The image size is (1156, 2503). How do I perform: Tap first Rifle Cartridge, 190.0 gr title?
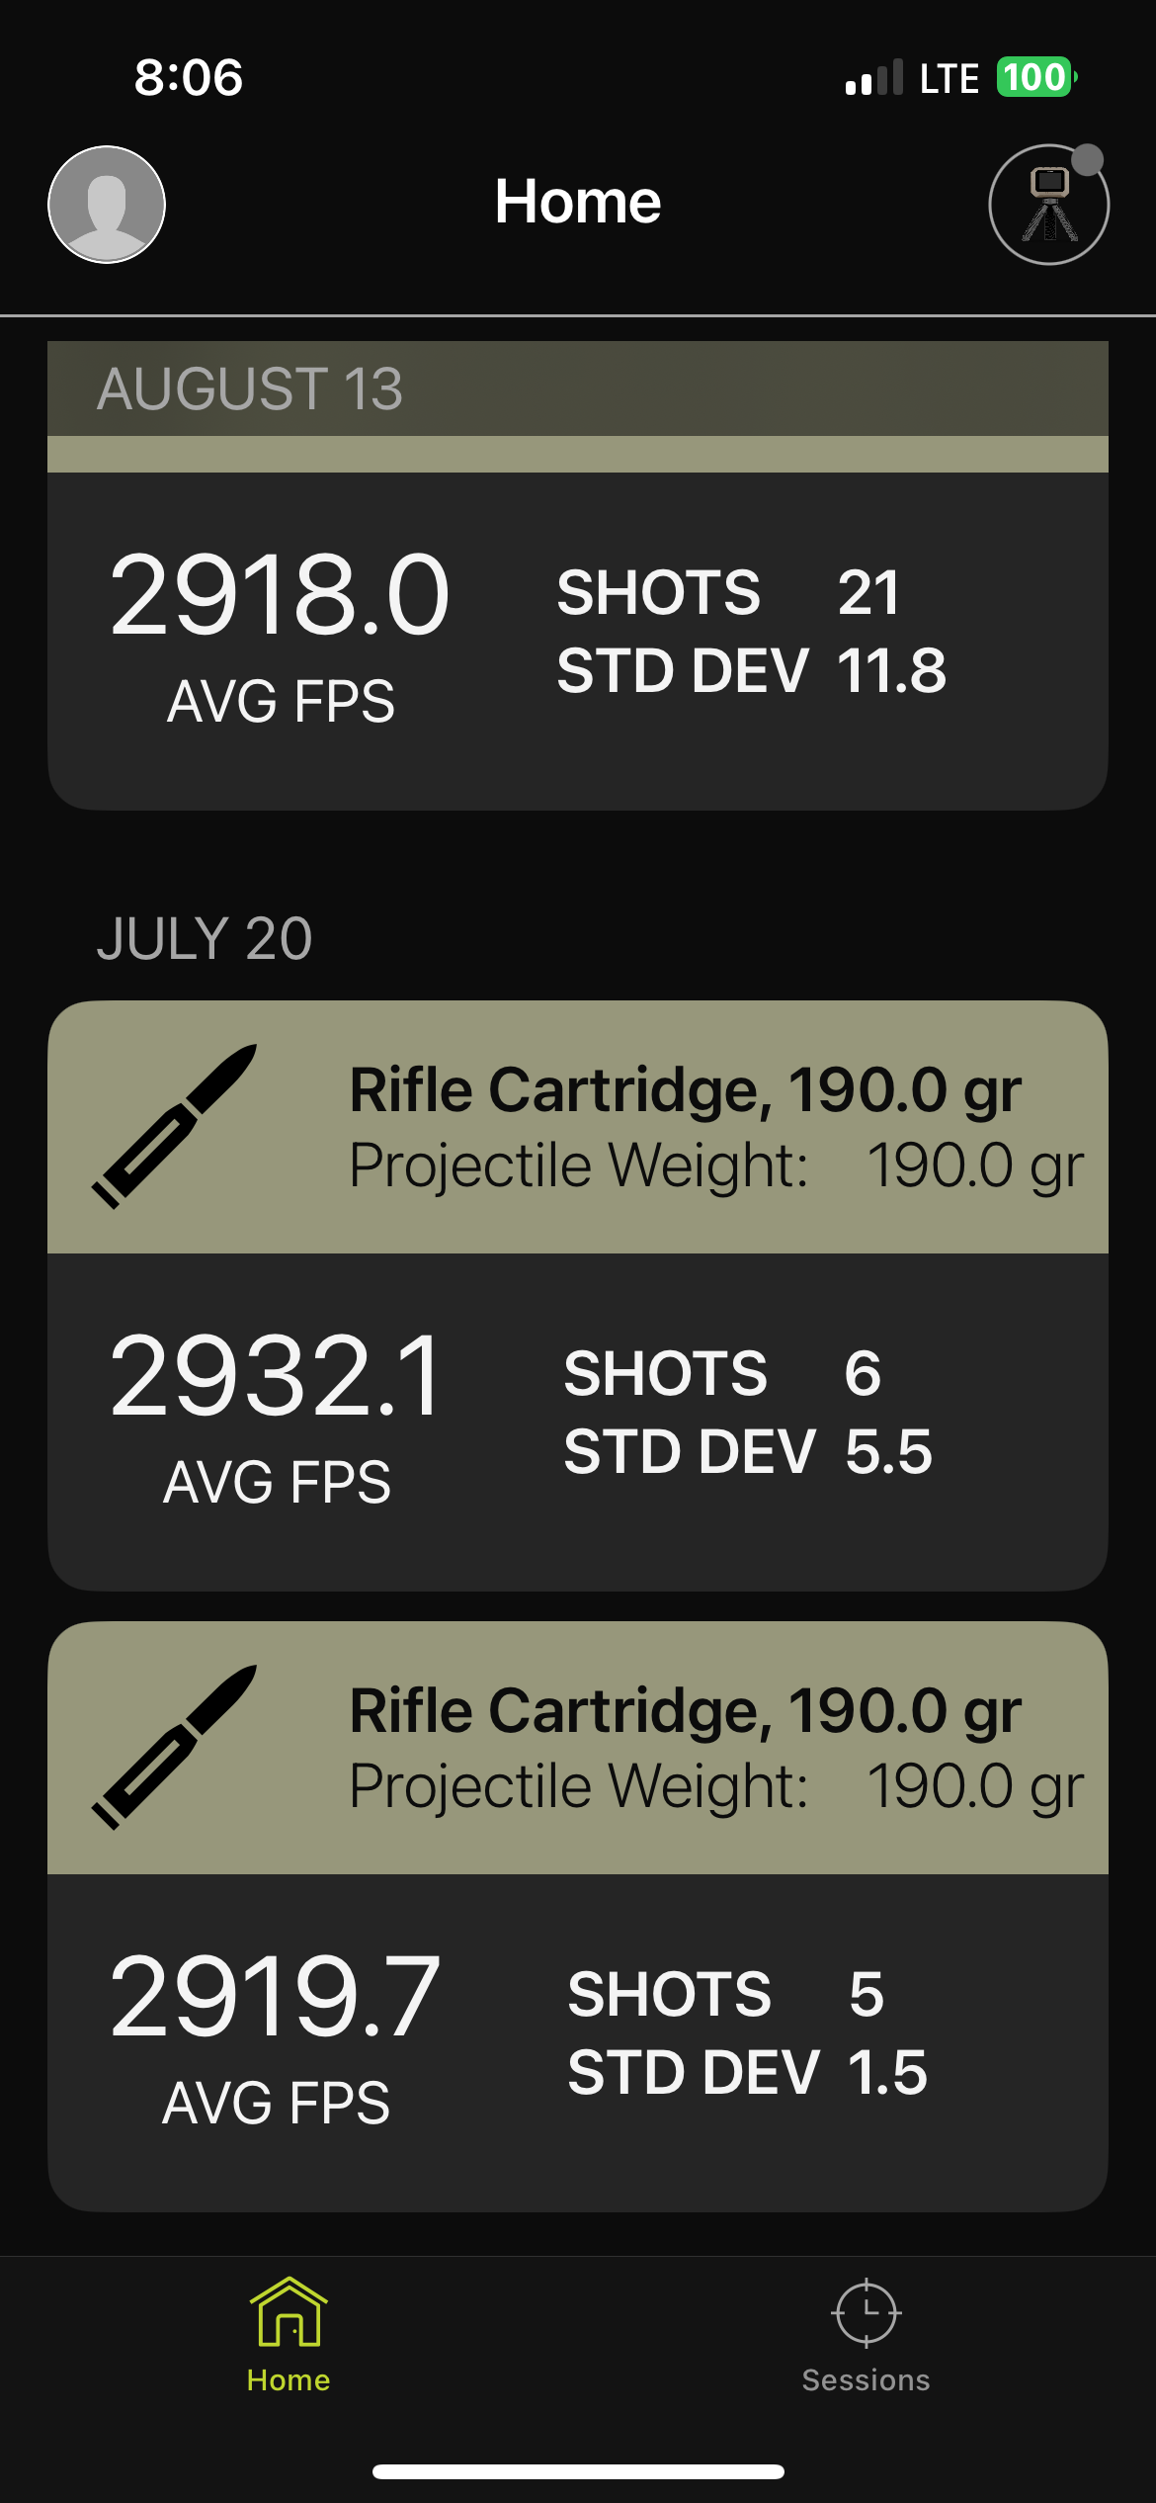tap(686, 1091)
